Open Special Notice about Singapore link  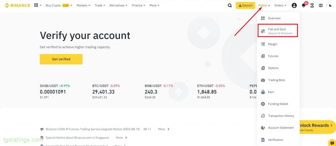(x=77, y=138)
